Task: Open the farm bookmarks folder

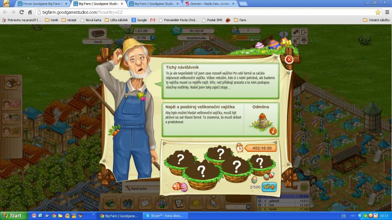Action: click(x=240, y=20)
